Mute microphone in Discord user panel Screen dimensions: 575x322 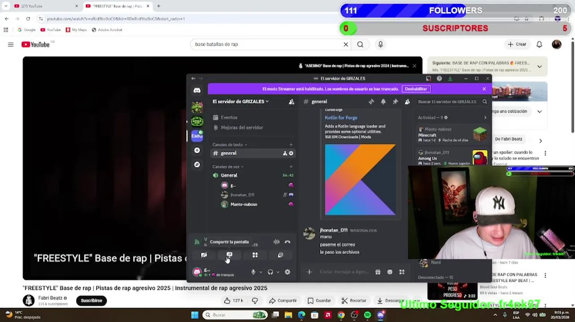point(253,272)
